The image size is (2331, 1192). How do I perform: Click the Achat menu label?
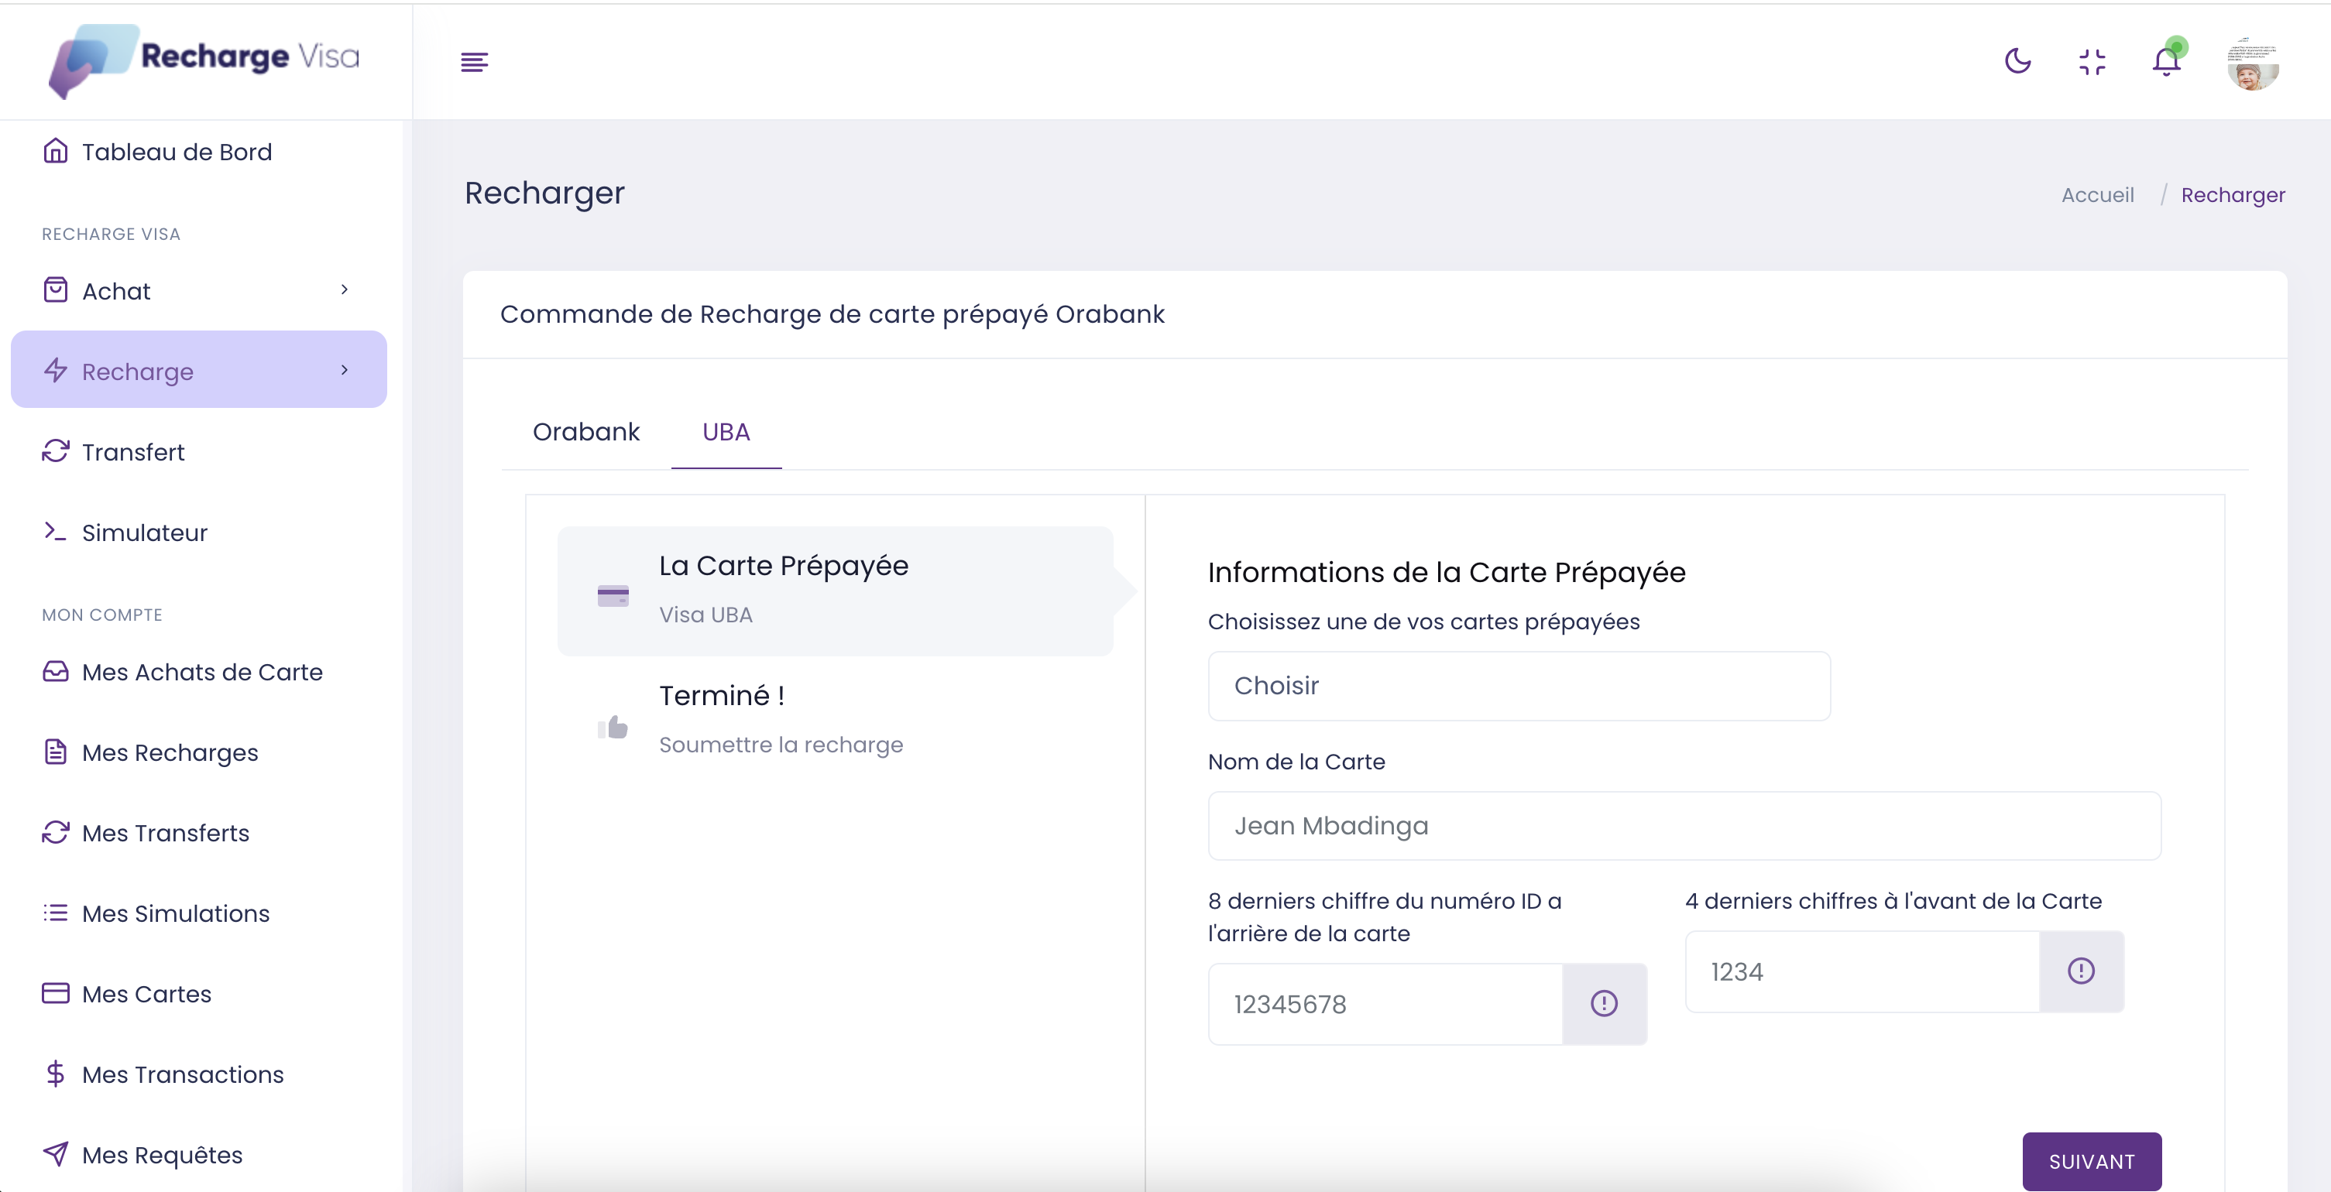click(116, 291)
